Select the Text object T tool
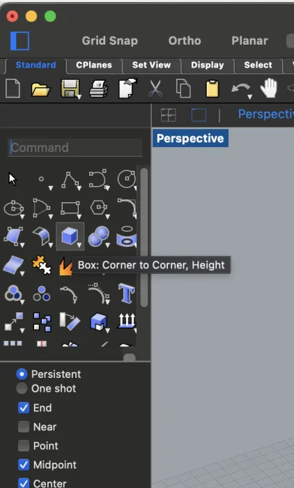 [x=126, y=293]
